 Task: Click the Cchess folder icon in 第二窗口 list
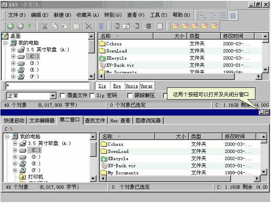(x=104, y=144)
